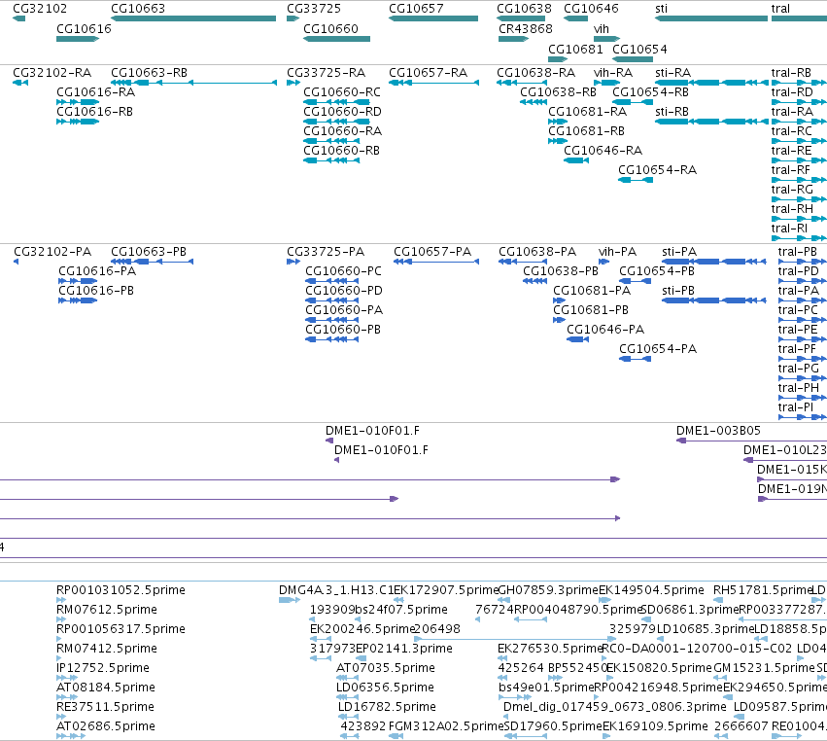The width and height of the screenshot is (827, 741).
Task: Select the EK276530.5prime EST
Action: pyautogui.click(x=502, y=657)
